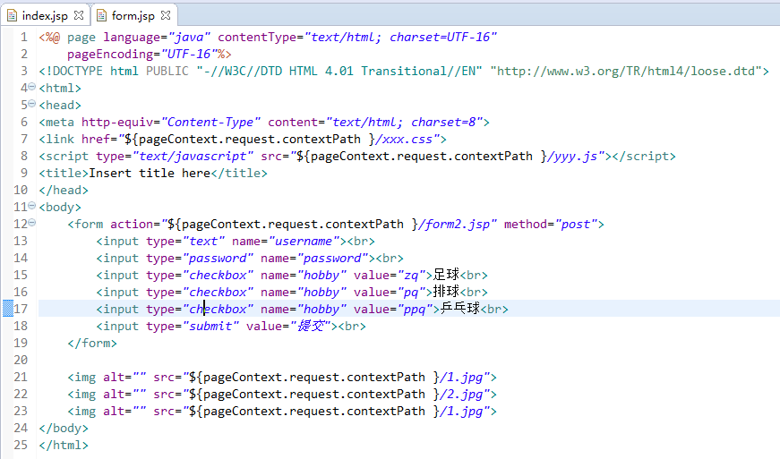Click the submit value "提交"
Image resolution: width=780 pixels, height=459 pixels.
311,326
